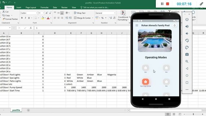Click emulator screenshot camera icon
This screenshot has height=116, width=206.
tap(187, 54)
